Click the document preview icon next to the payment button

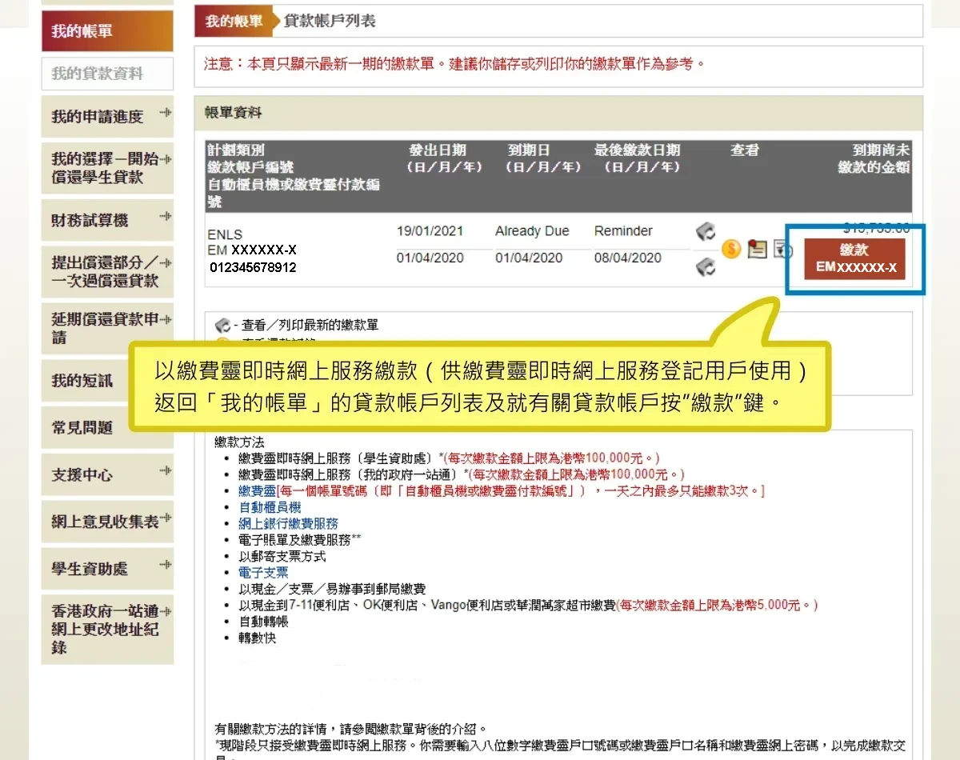pos(782,250)
